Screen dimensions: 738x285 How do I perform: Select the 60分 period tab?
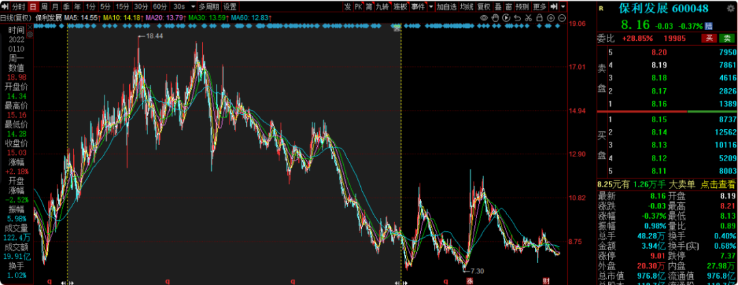coord(160,7)
